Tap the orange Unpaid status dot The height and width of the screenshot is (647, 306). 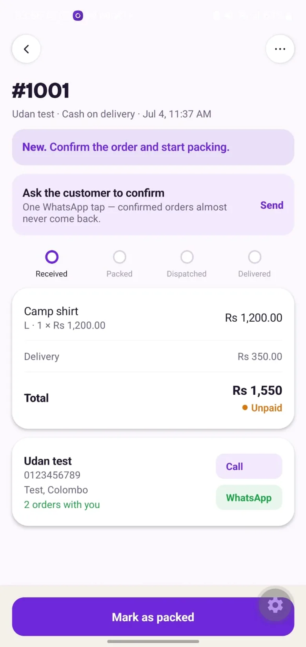point(245,408)
